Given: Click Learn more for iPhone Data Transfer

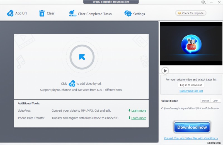Looking at the screenshot, I should tap(139, 118).
